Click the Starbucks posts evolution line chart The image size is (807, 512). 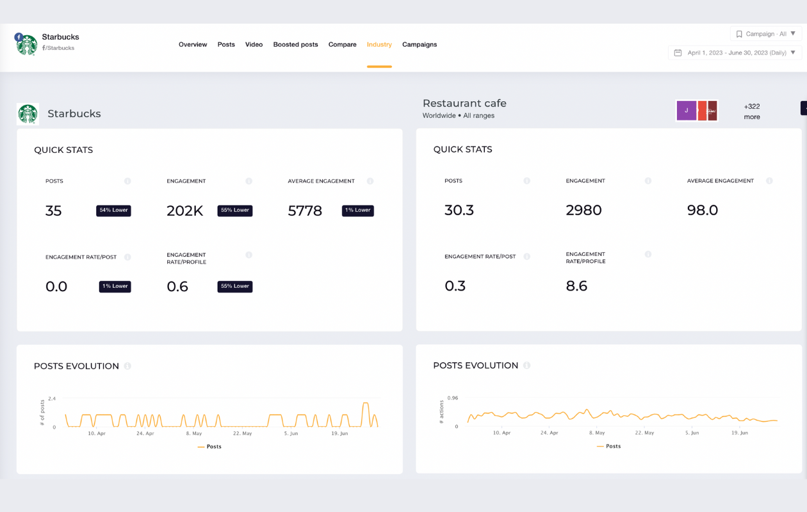(x=222, y=415)
